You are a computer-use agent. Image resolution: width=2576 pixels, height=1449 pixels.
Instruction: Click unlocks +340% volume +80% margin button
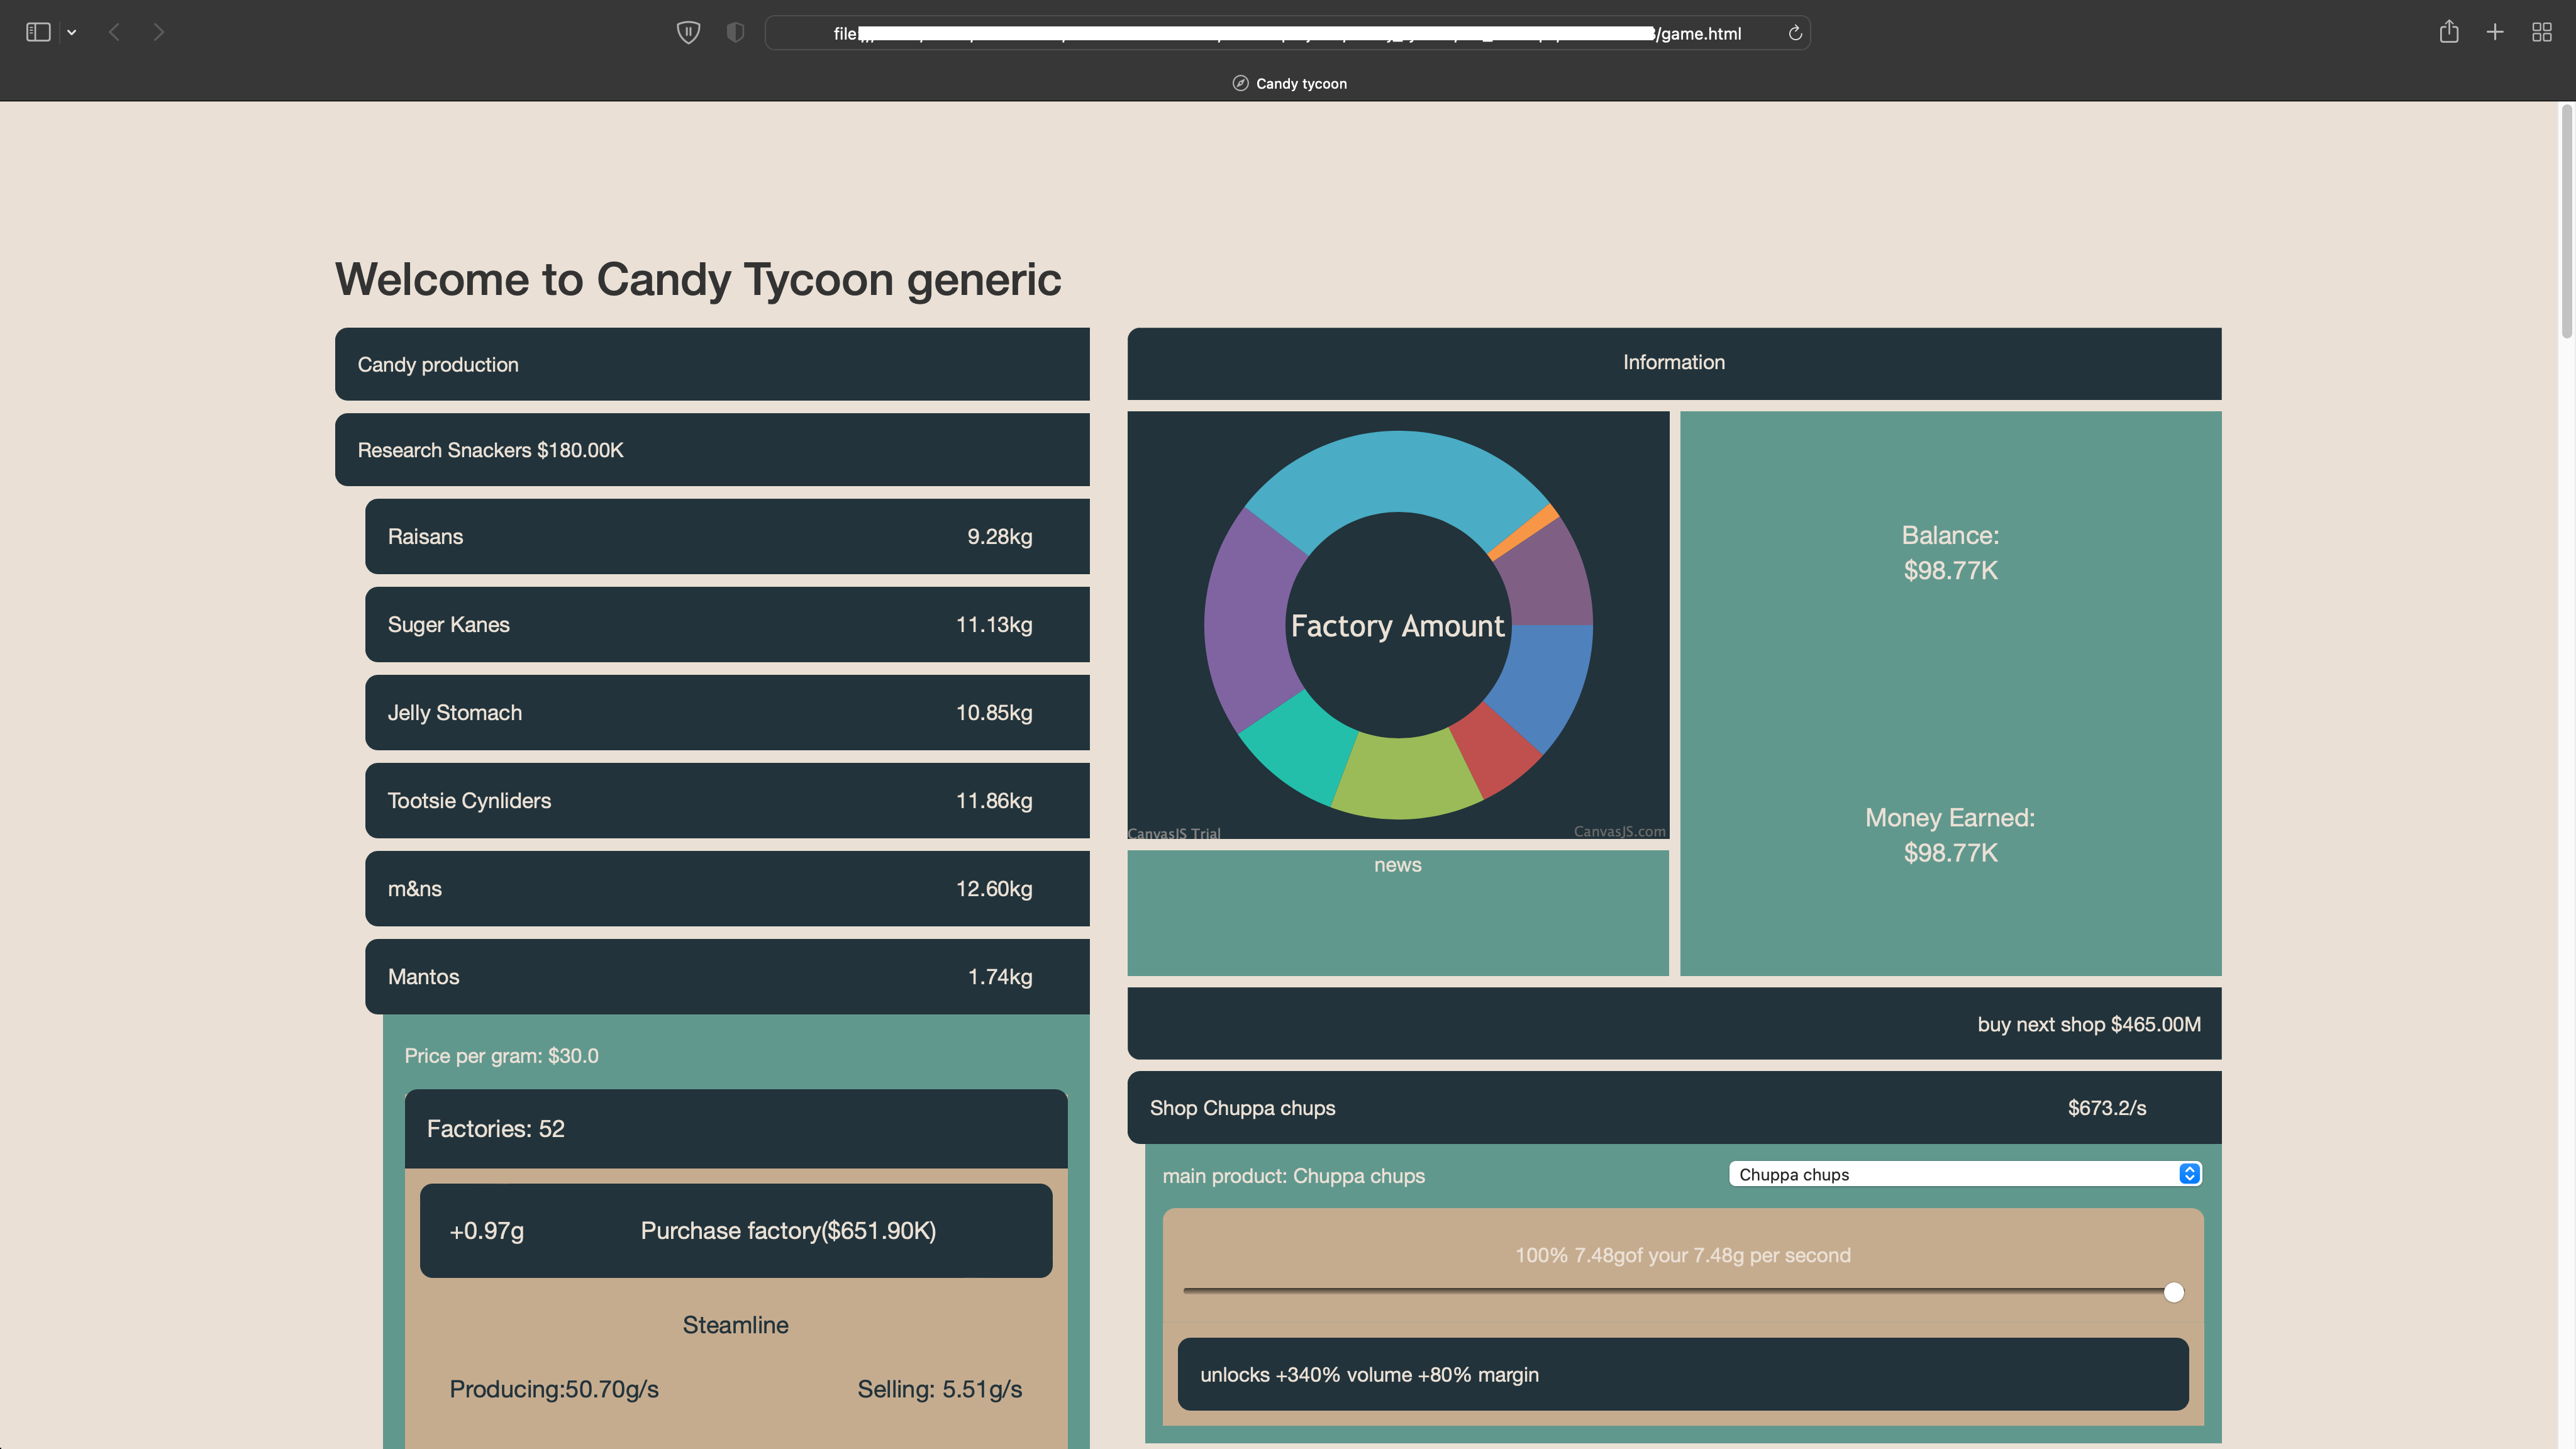pos(1683,1374)
